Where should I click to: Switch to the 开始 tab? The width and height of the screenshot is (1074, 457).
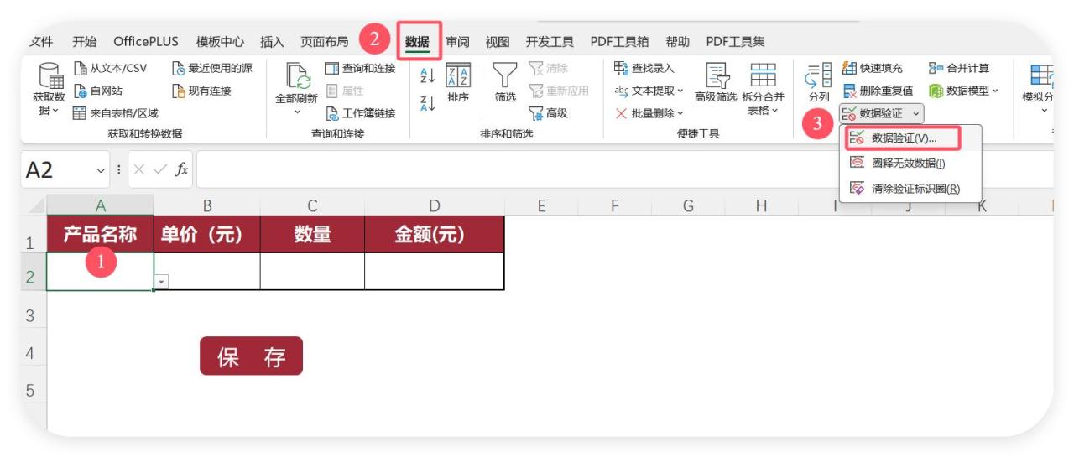pos(84,41)
